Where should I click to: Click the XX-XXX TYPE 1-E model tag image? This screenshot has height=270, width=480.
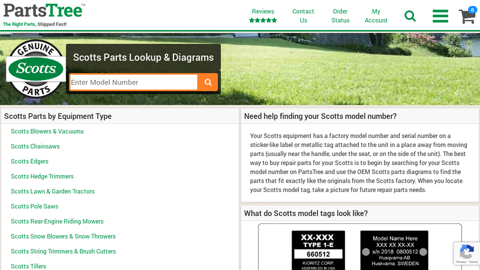(319, 250)
